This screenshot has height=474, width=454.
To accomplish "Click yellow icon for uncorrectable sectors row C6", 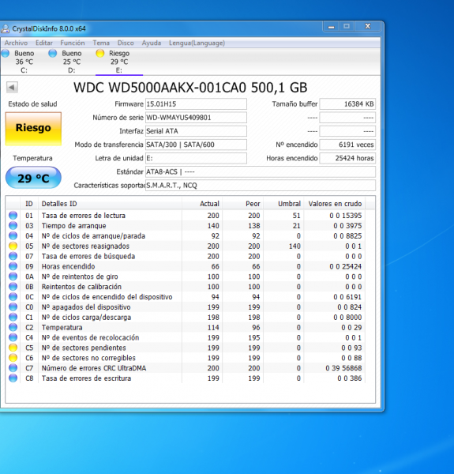I will pyautogui.click(x=13, y=358).
